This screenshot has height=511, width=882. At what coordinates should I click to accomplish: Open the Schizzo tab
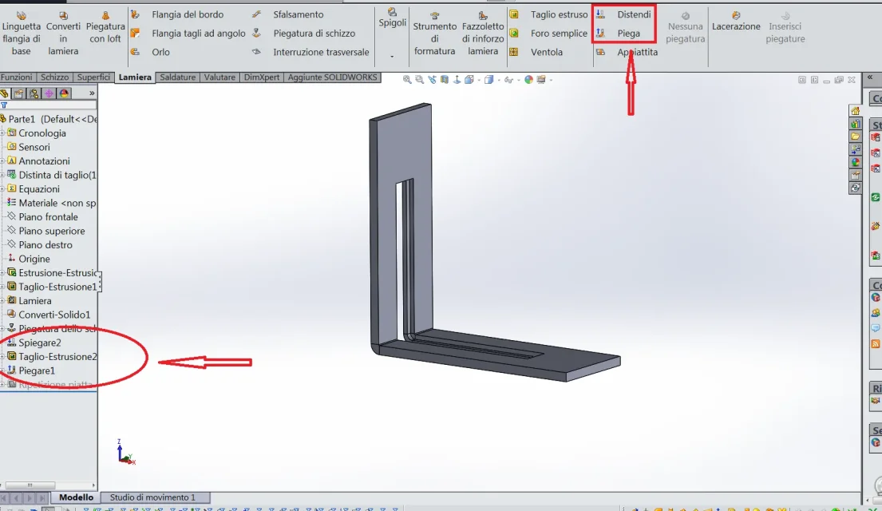coord(54,77)
